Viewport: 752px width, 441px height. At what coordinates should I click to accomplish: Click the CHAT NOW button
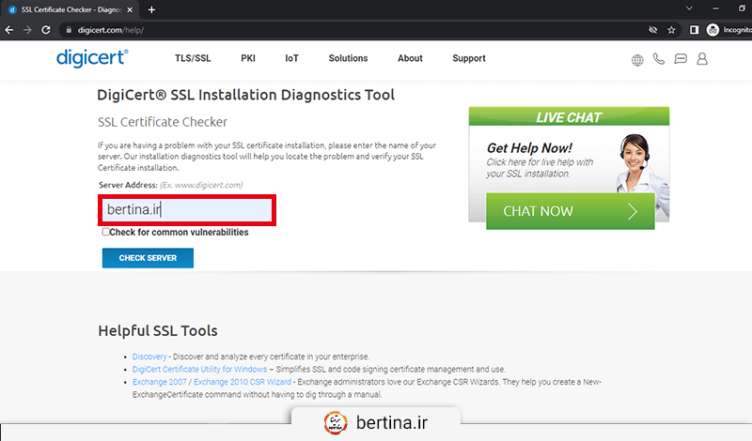coord(571,211)
